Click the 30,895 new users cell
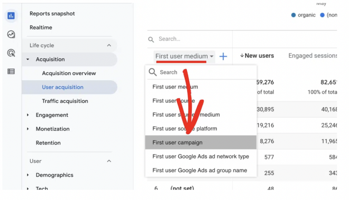349x200 pixels. click(265, 109)
